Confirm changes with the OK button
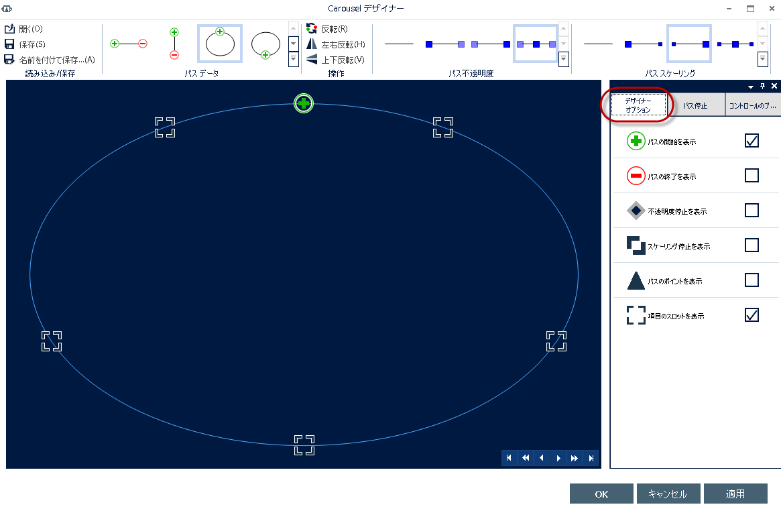 (601, 494)
